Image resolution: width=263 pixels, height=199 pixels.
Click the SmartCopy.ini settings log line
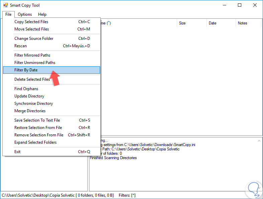click(148, 145)
